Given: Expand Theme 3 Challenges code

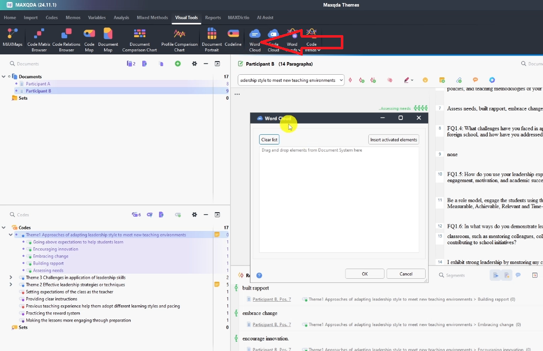Looking at the screenshot, I should click(11, 278).
